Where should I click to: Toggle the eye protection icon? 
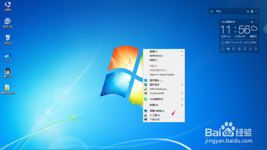coord(228,49)
